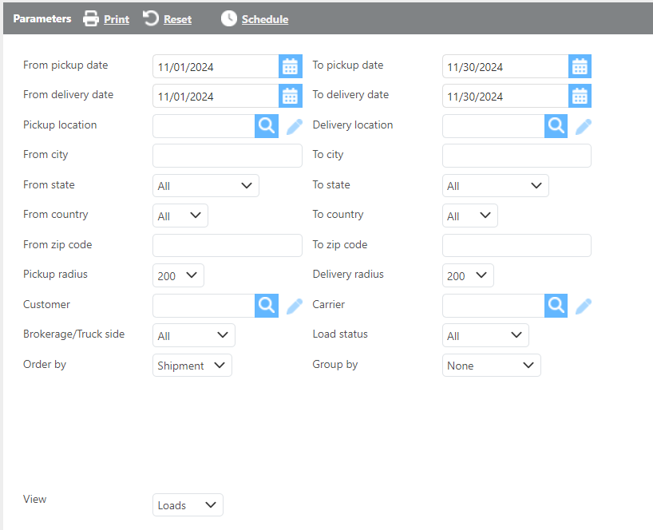Open calendar for From delivery date
This screenshot has width=653, height=530.
pyautogui.click(x=290, y=96)
